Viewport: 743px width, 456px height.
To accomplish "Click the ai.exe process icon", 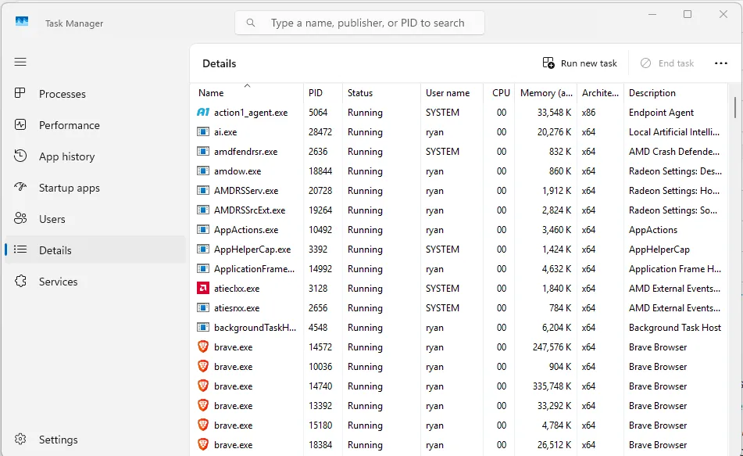I will (203, 132).
